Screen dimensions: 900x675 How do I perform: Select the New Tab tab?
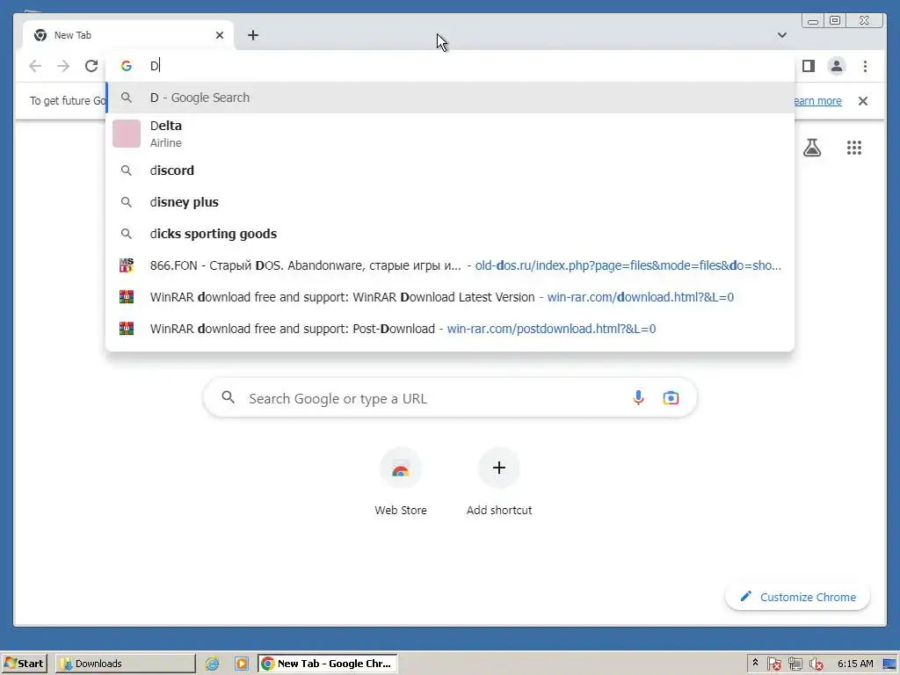pos(128,35)
